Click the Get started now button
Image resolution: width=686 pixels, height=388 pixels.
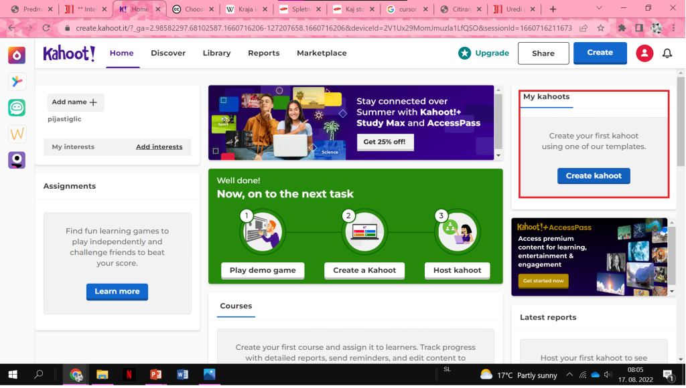[x=543, y=281]
